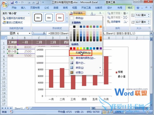154x115 pixels.
Task: Open Customize Quick Access Toolbar dropdown
Action: (43, 2)
